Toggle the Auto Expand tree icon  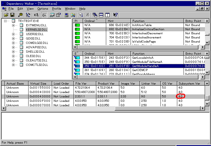pos(28,15)
